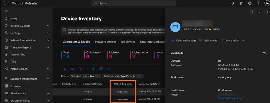Click the Search box
Viewport: 270px width, 103px height.
(134, 3)
